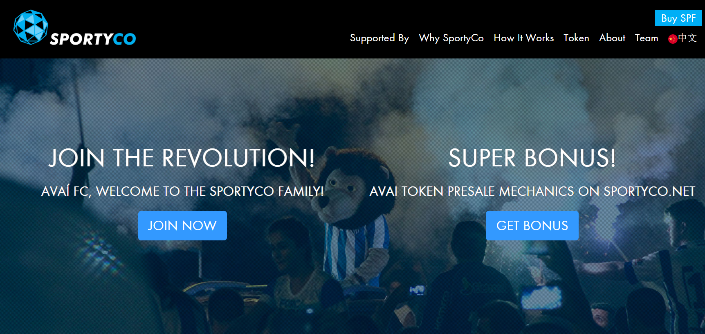Switch language to 中文
The width and height of the screenshot is (705, 334).
(x=687, y=38)
